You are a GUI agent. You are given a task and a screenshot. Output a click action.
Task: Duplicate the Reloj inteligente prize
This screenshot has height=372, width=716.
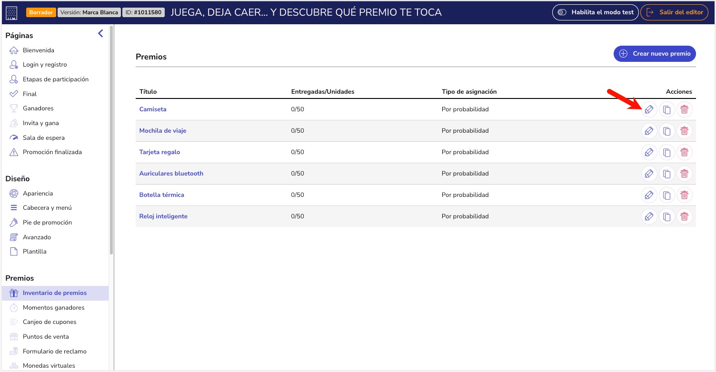pos(666,216)
